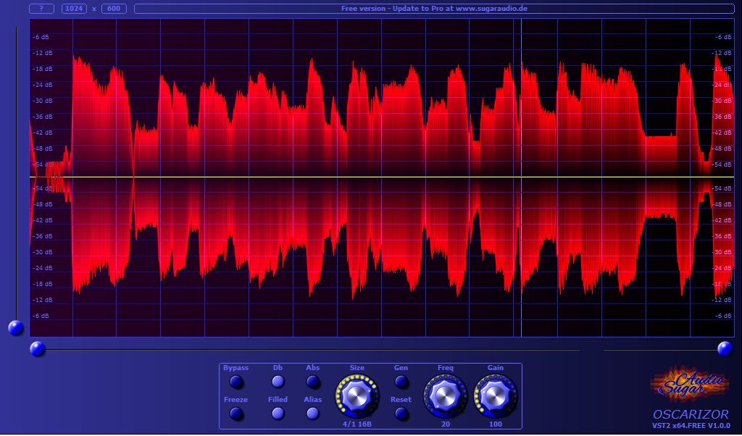Click the light blue vertical cursor line
The image size is (742, 436).
click(522, 178)
